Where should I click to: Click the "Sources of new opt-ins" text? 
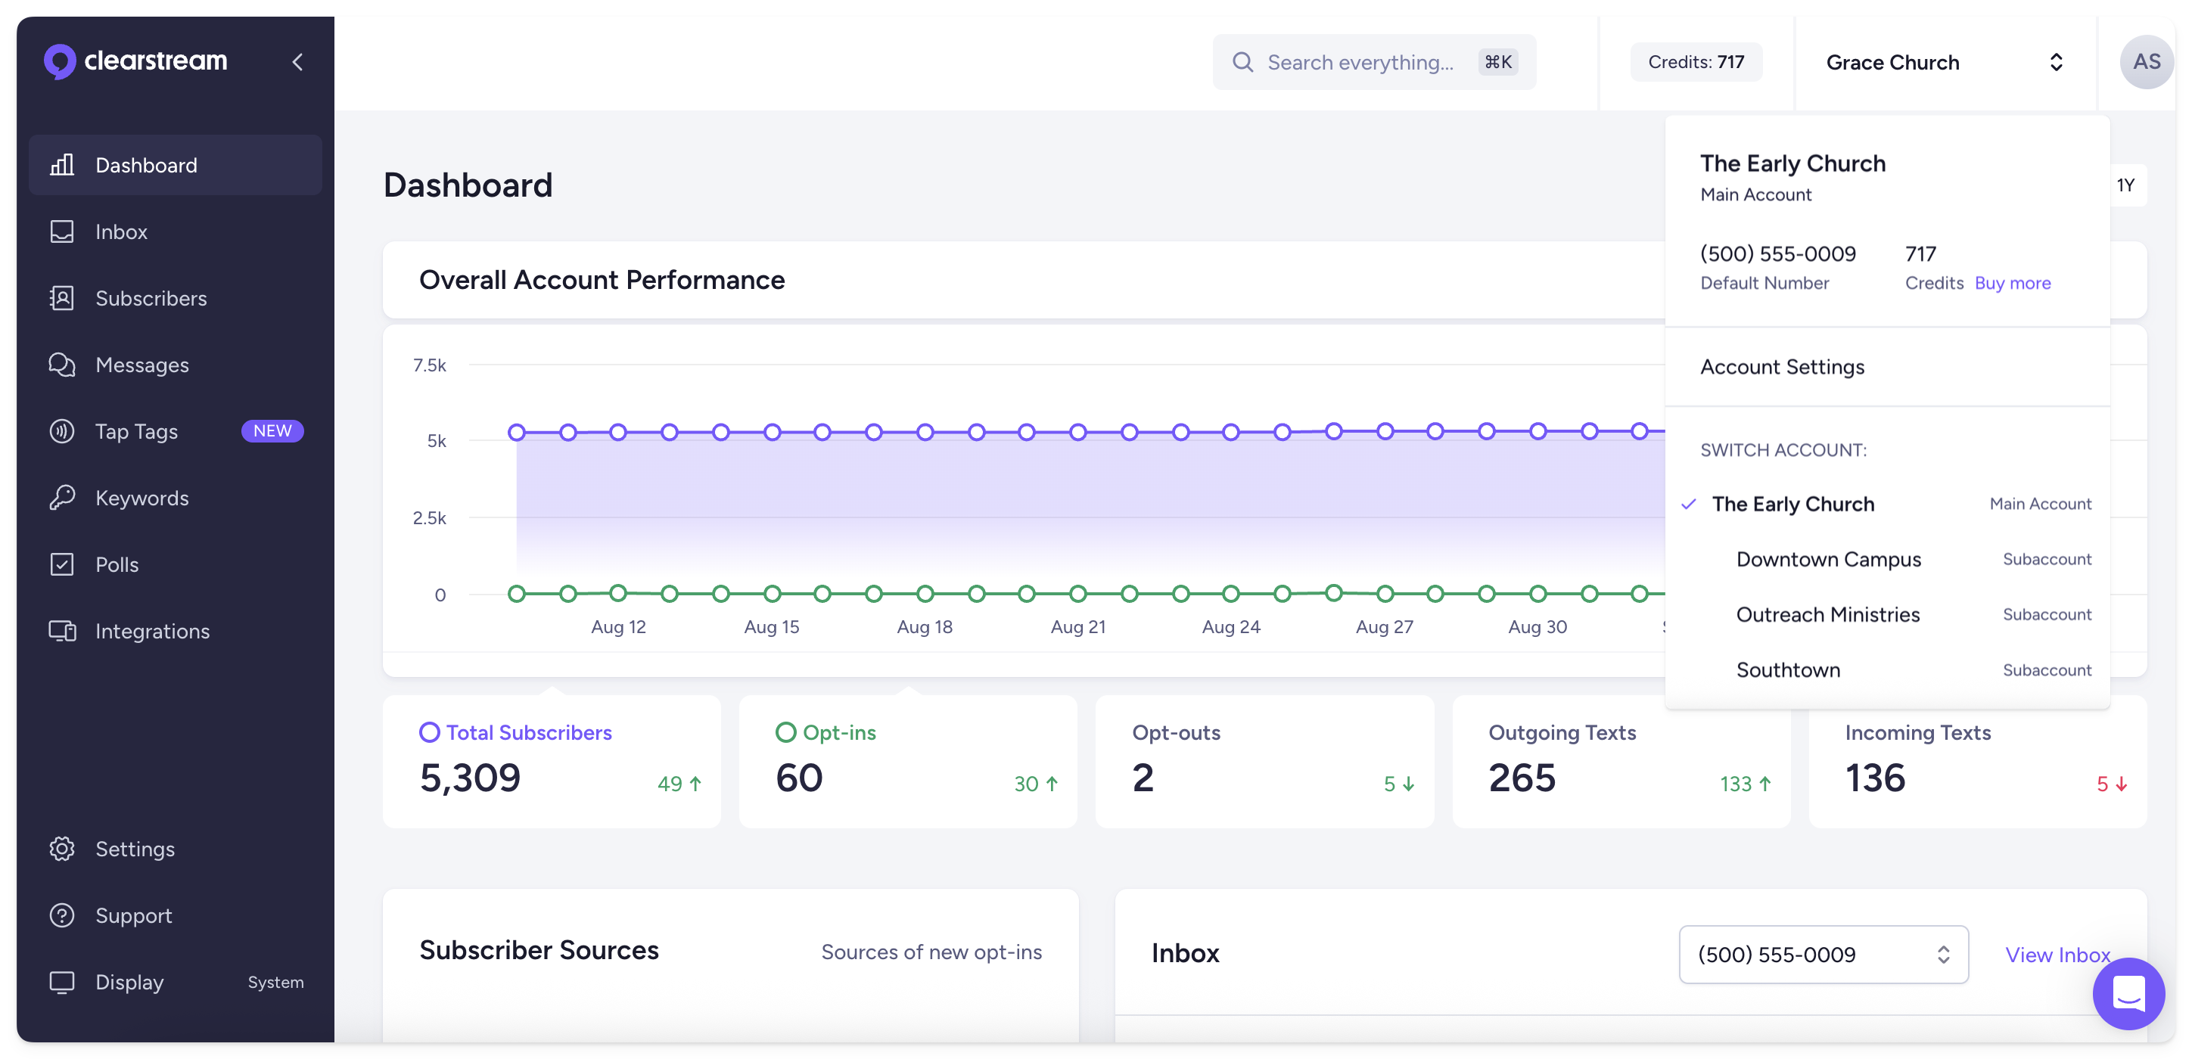coord(931,952)
